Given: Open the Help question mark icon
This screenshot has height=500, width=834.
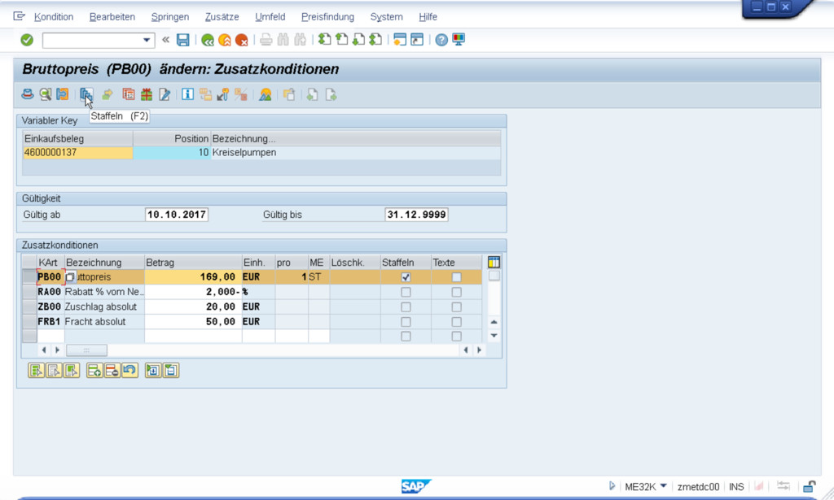Looking at the screenshot, I should pyautogui.click(x=441, y=40).
